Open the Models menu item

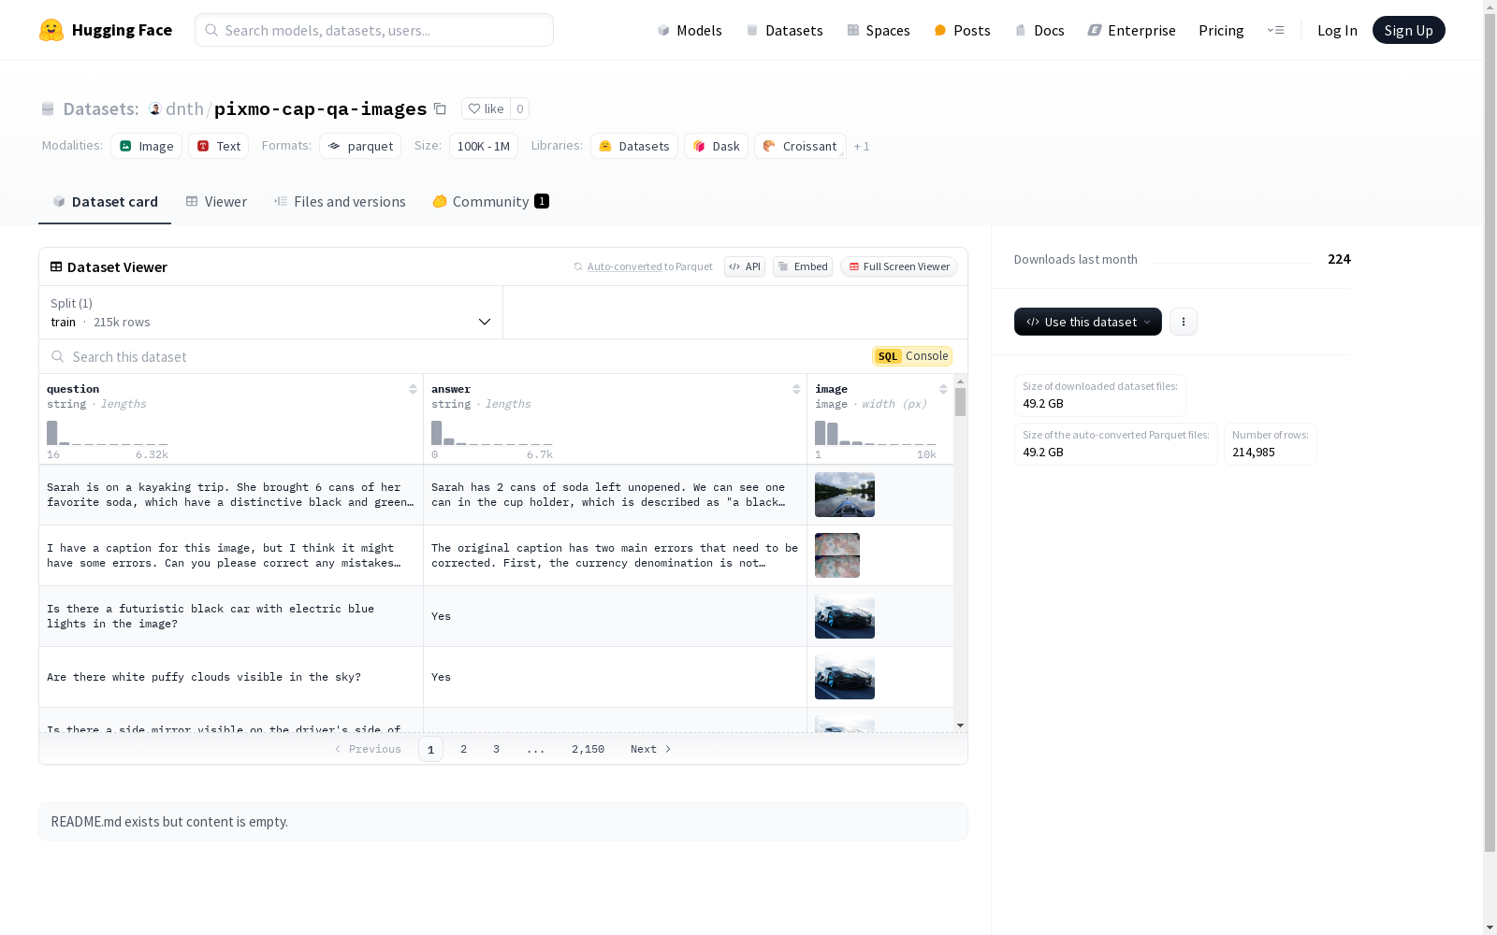click(x=690, y=30)
